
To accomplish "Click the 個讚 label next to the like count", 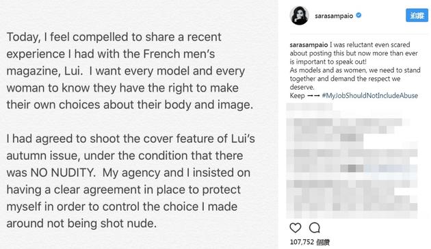I will [323, 242].
